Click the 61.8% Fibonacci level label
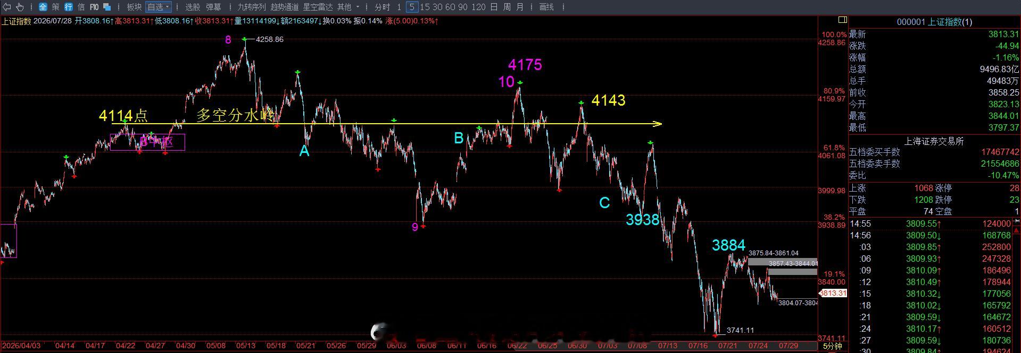 [834, 148]
